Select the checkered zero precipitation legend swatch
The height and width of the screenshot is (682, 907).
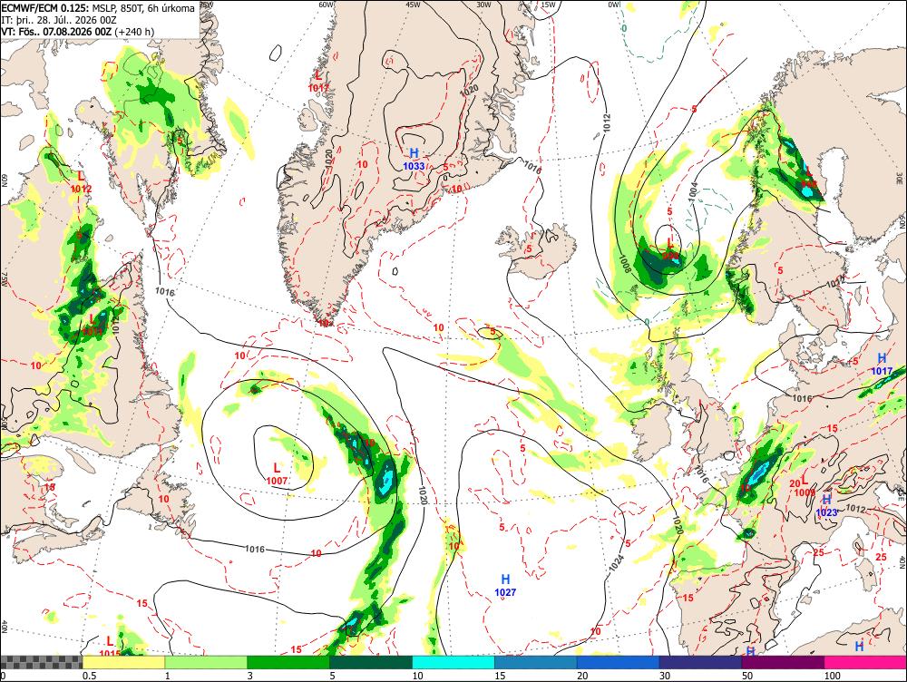[42, 662]
